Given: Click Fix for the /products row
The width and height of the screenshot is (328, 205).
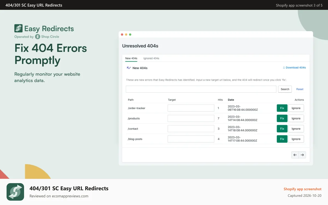Looking at the screenshot, I should click(x=282, y=118).
